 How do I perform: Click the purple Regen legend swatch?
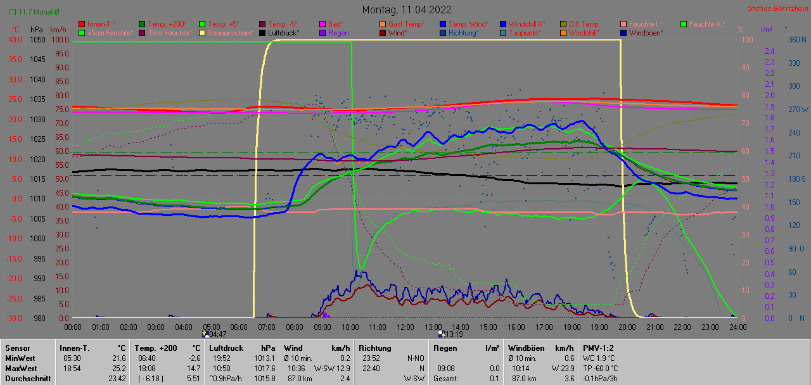click(322, 32)
